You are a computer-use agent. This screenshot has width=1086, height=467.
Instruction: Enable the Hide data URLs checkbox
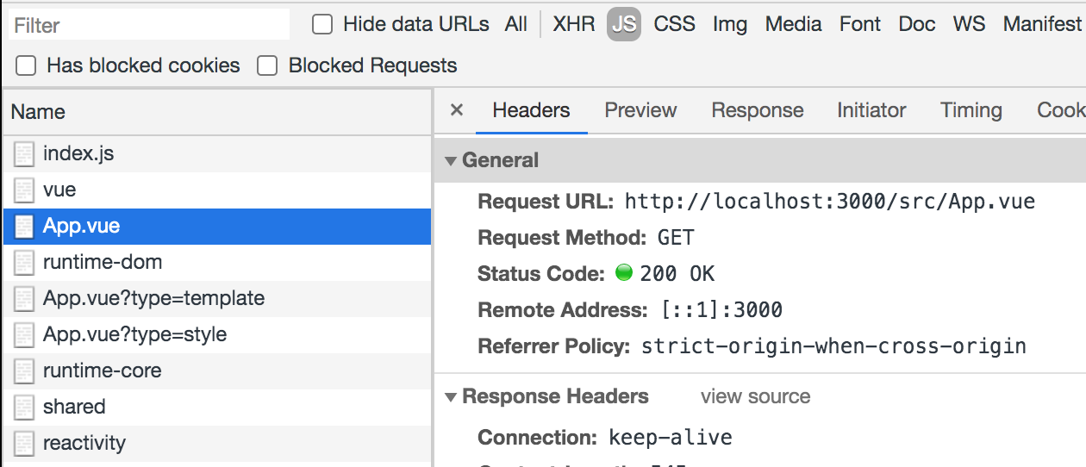tap(322, 24)
